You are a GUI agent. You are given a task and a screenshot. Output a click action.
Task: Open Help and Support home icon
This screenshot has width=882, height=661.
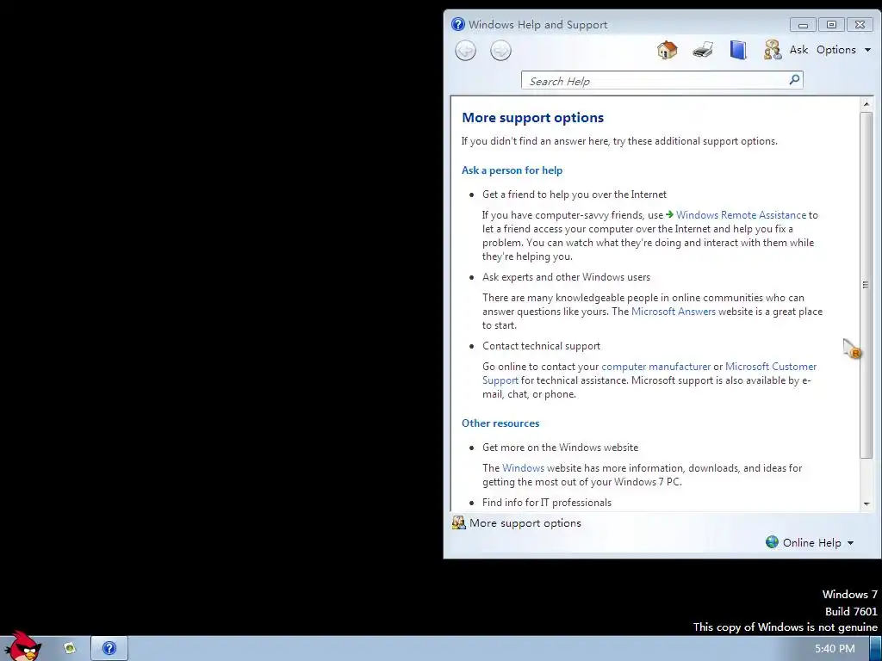tap(668, 50)
